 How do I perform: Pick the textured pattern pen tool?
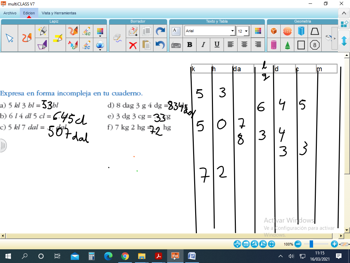coord(72,31)
